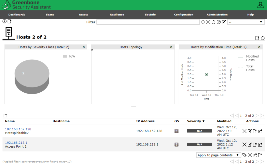The width and height of the screenshot is (267, 165).
Task: Open the filter help icon
Action: [x=219, y=22]
